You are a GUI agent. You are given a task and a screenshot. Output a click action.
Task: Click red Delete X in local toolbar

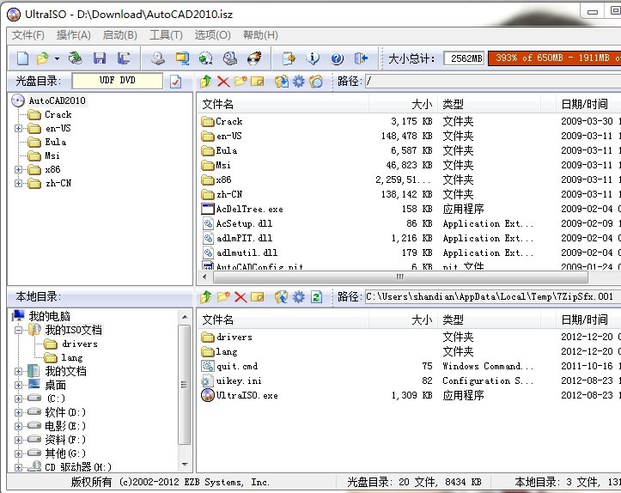tap(240, 297)
